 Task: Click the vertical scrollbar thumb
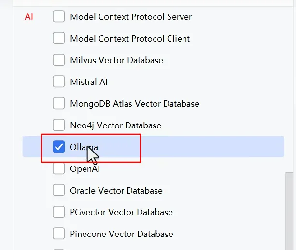pyautogui.click(x=290, y=210)
